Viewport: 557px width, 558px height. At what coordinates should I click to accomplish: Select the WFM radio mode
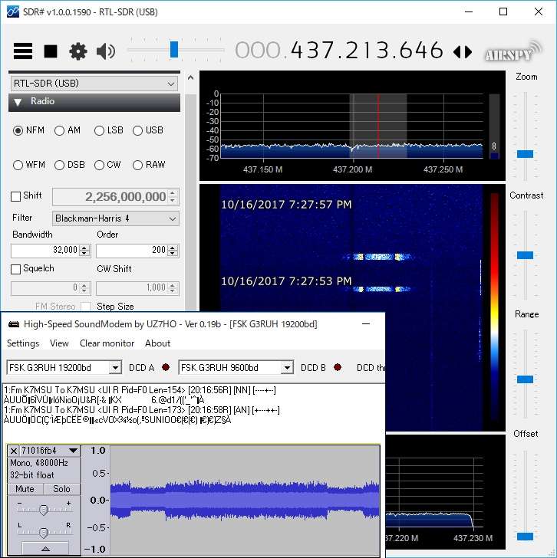click(x=18, y=165)
